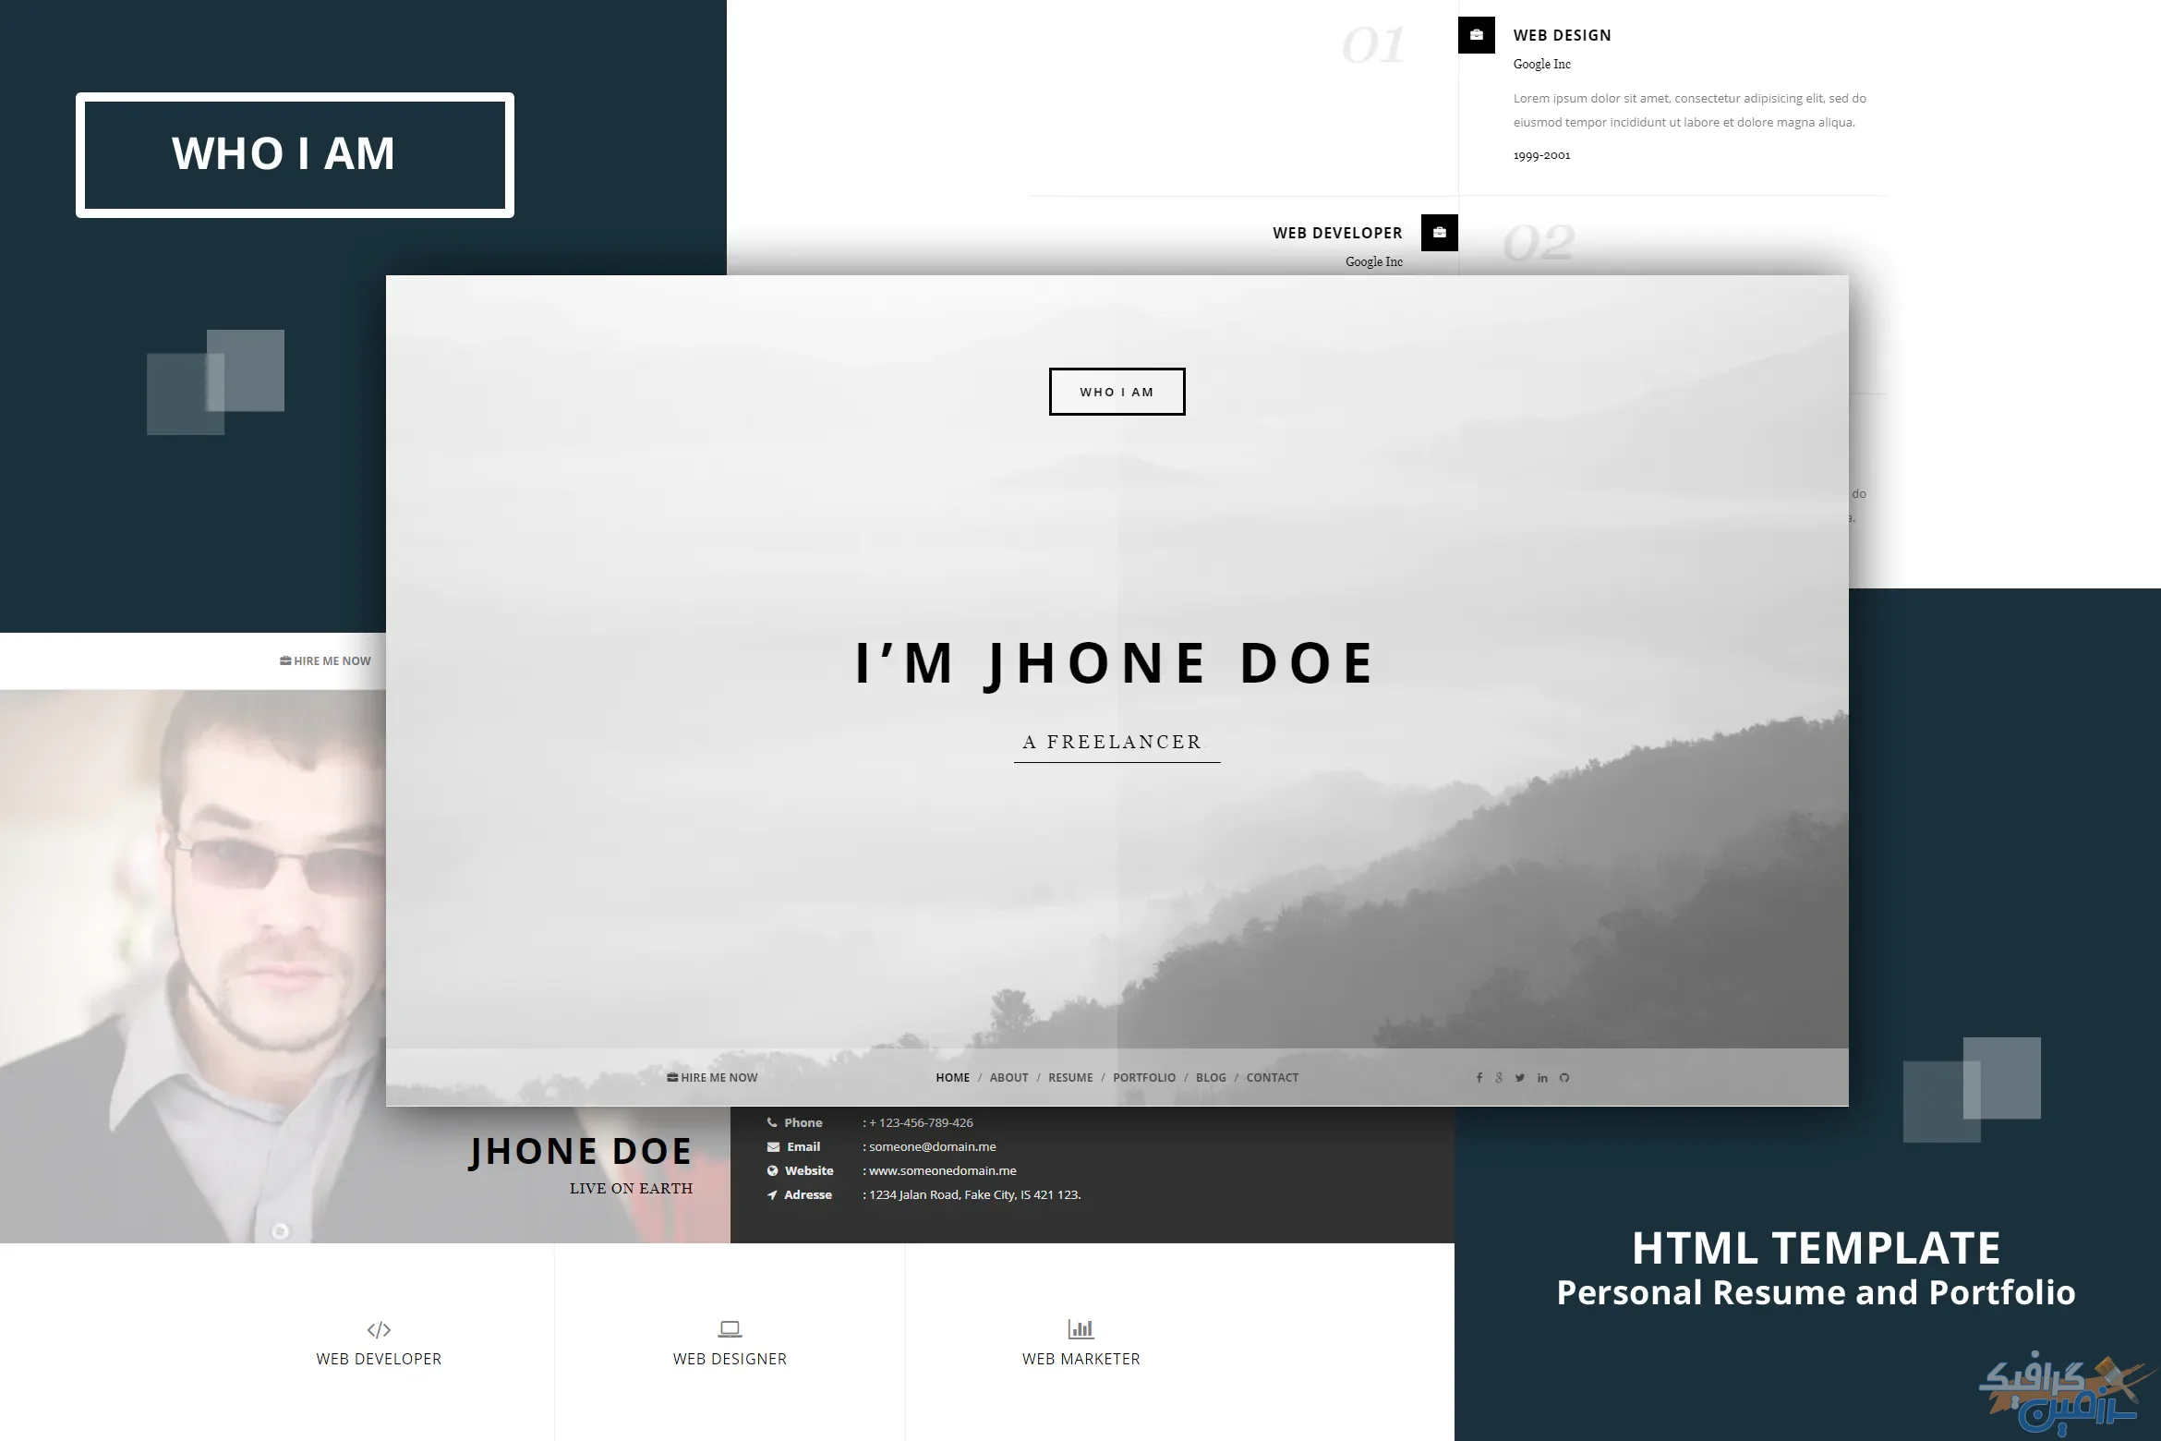Click the dark square icon beside Web Developer

(x=1439, y=232)
